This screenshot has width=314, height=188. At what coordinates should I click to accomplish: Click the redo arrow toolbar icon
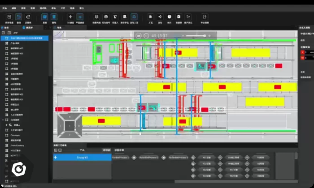click(28, 17)
